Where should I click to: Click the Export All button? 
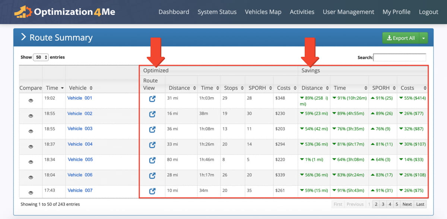(401, 38)
